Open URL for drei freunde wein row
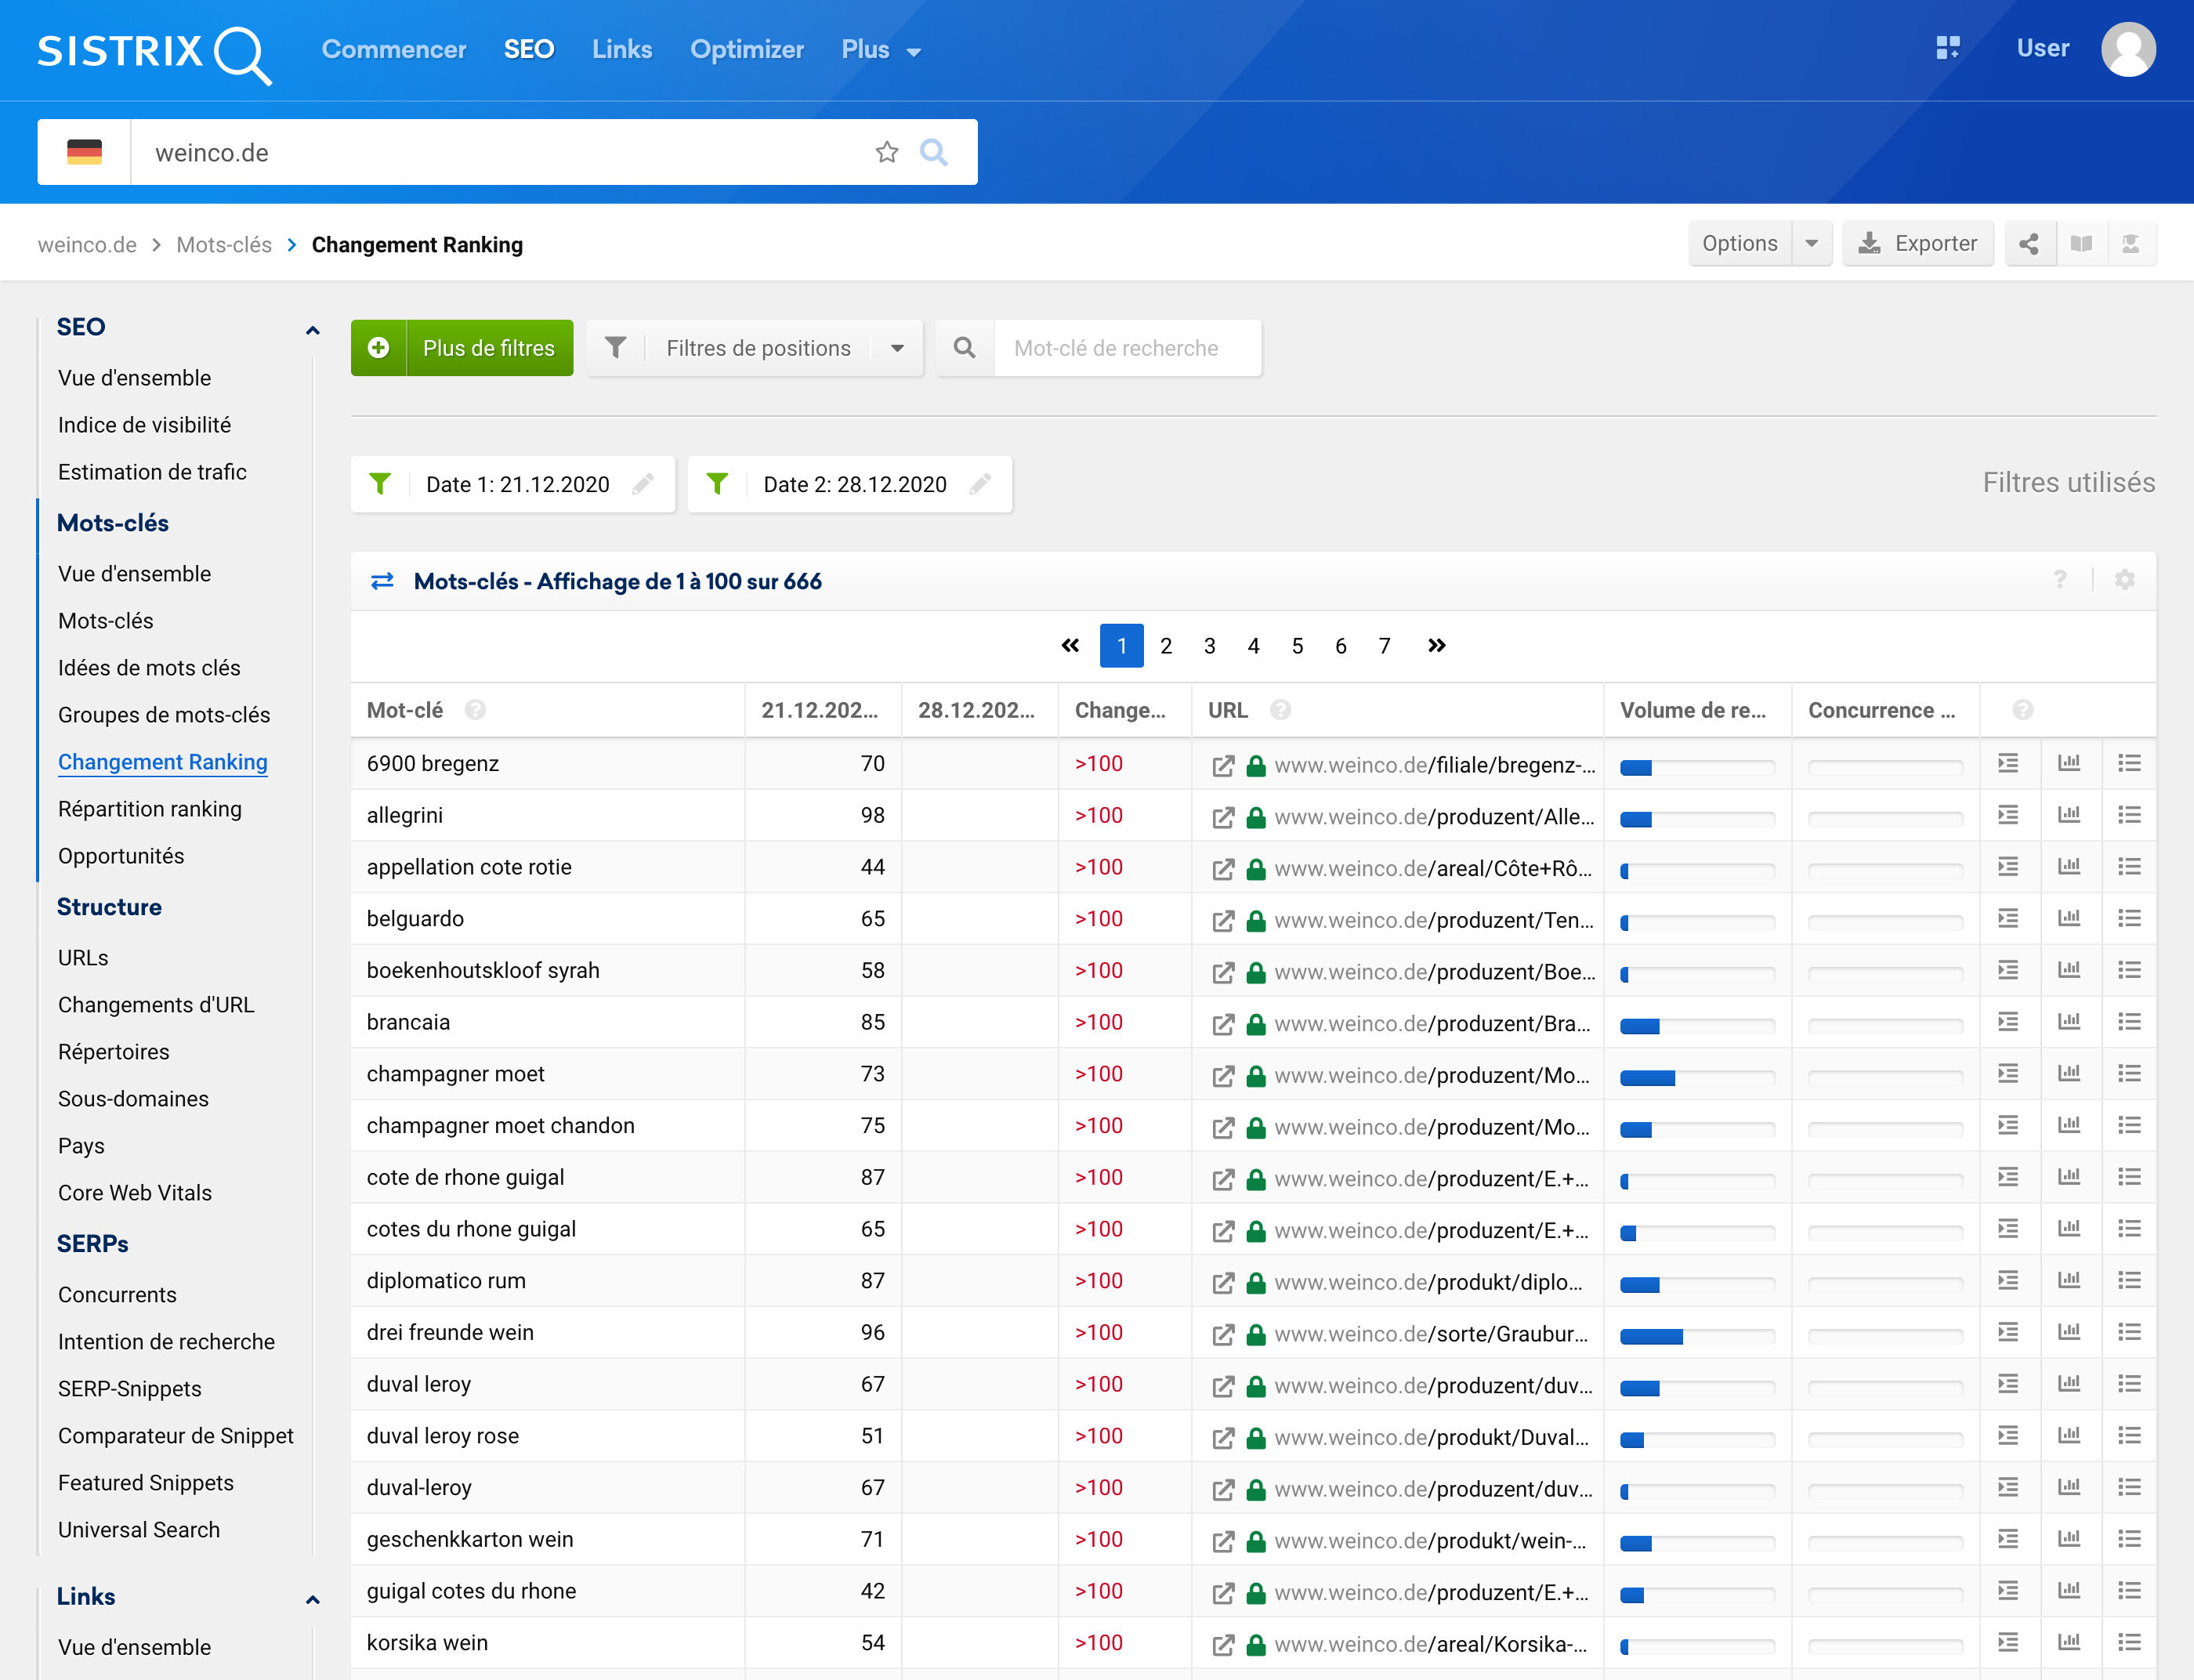This screenshot has width=2194, height=1680. 1432,1334
